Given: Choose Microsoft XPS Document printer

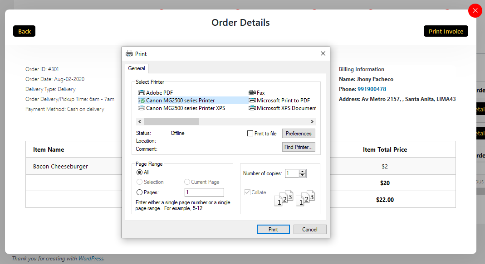Looking at the screenshot, I should 282,108.
